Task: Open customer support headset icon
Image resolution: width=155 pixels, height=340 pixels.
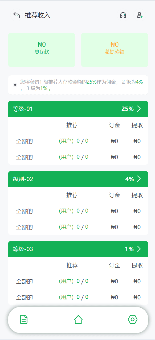Action: [123, 15]
